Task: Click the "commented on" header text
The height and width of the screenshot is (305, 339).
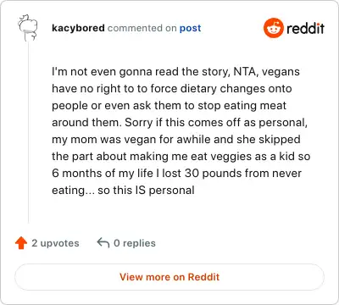Action: point(142,28)
